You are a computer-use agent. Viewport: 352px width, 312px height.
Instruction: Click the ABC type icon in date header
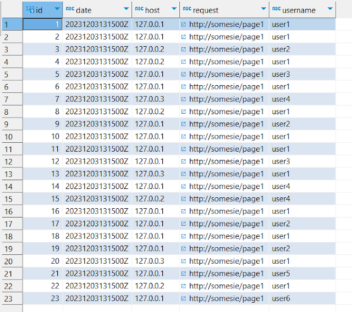pyautogui.click(x=70, y=9)
